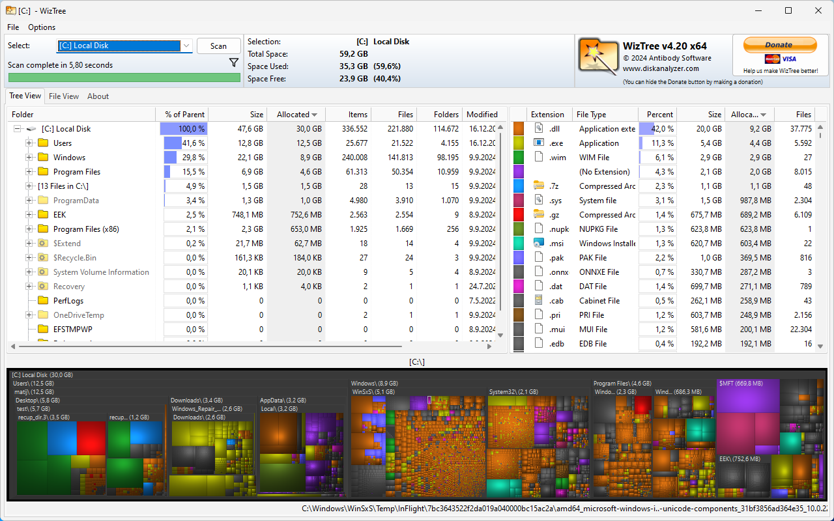834x521 pixels.
Task: Switch to the File View tab
Action: click(x=64, y=96)
